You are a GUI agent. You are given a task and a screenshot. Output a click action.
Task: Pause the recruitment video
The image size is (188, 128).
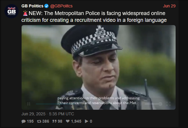coord(29,104)
